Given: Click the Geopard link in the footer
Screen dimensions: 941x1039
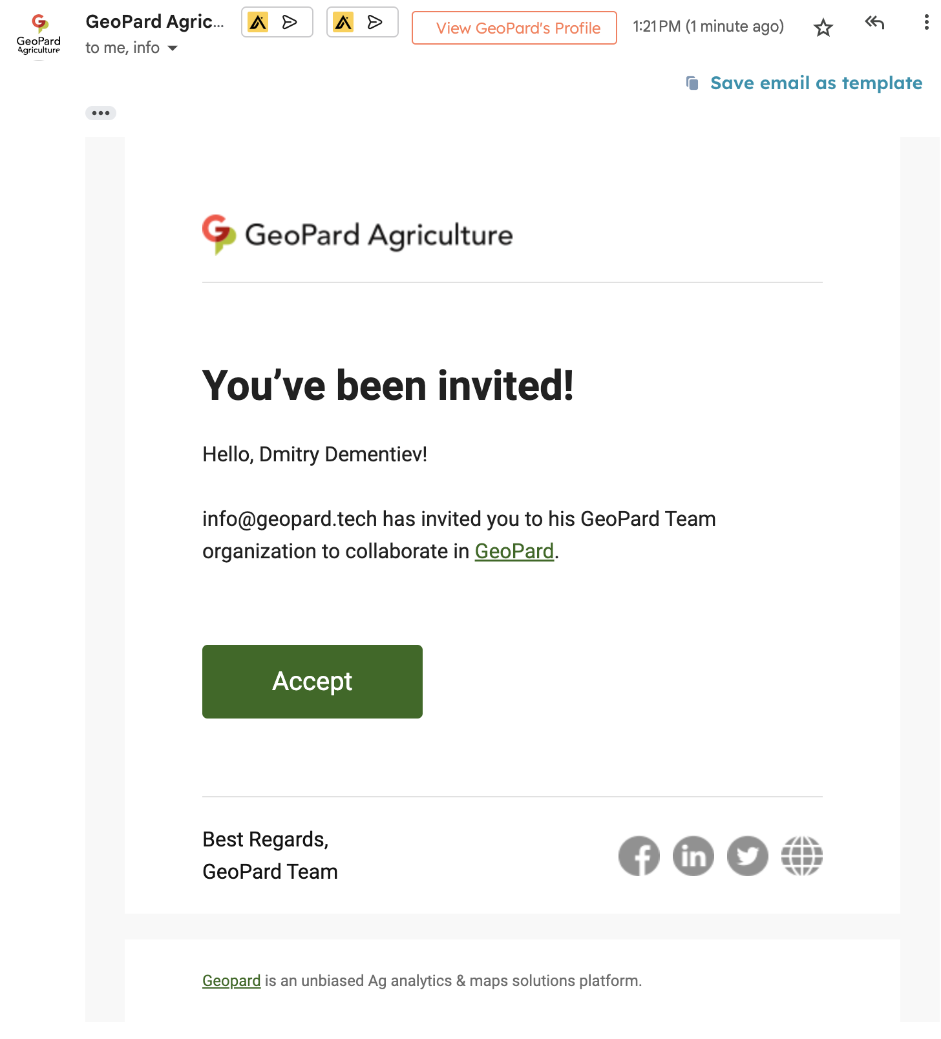Looking at the screenshot, I should [231, 981].
